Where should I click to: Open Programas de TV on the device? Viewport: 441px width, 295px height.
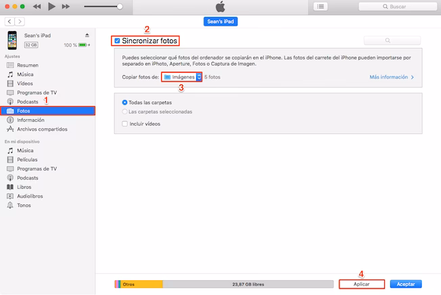tap(47, 168)
